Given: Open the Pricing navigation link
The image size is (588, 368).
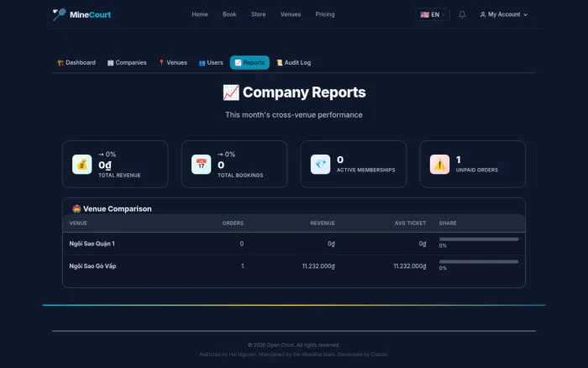Looking at the screenshot, I should tap(325, 14).
